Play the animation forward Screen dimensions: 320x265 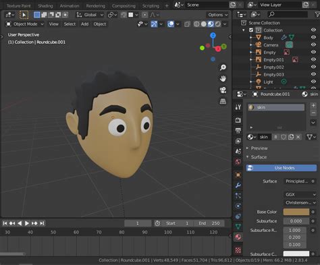tap(27, 223)
